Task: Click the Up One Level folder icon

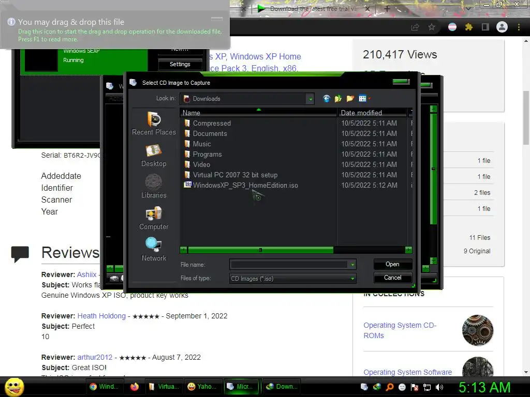Action: tap(338, 99)
